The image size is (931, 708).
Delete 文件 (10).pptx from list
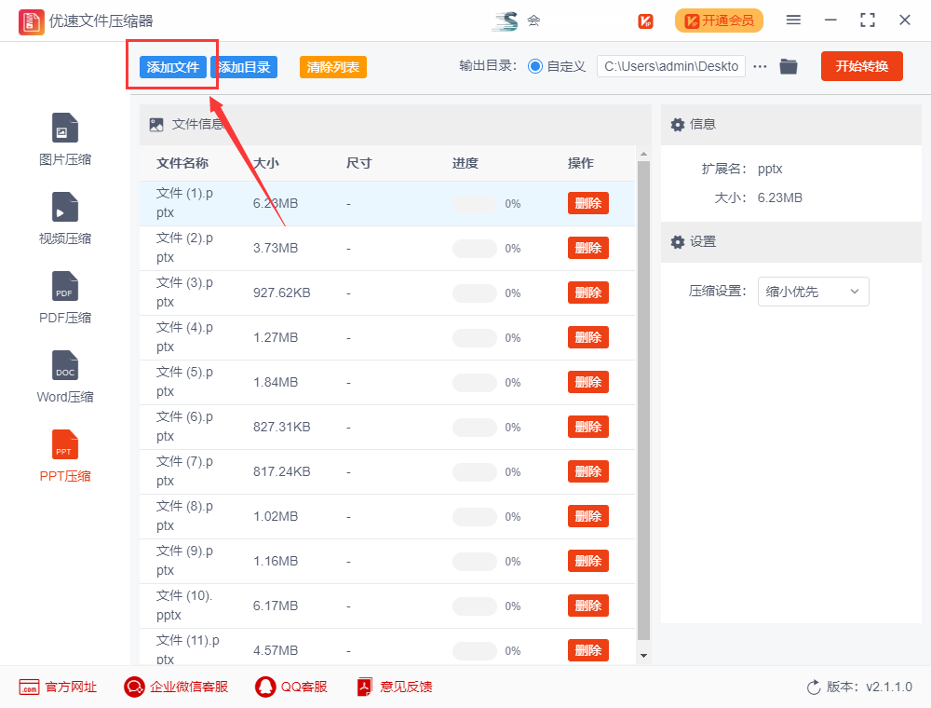click(588, 606)
